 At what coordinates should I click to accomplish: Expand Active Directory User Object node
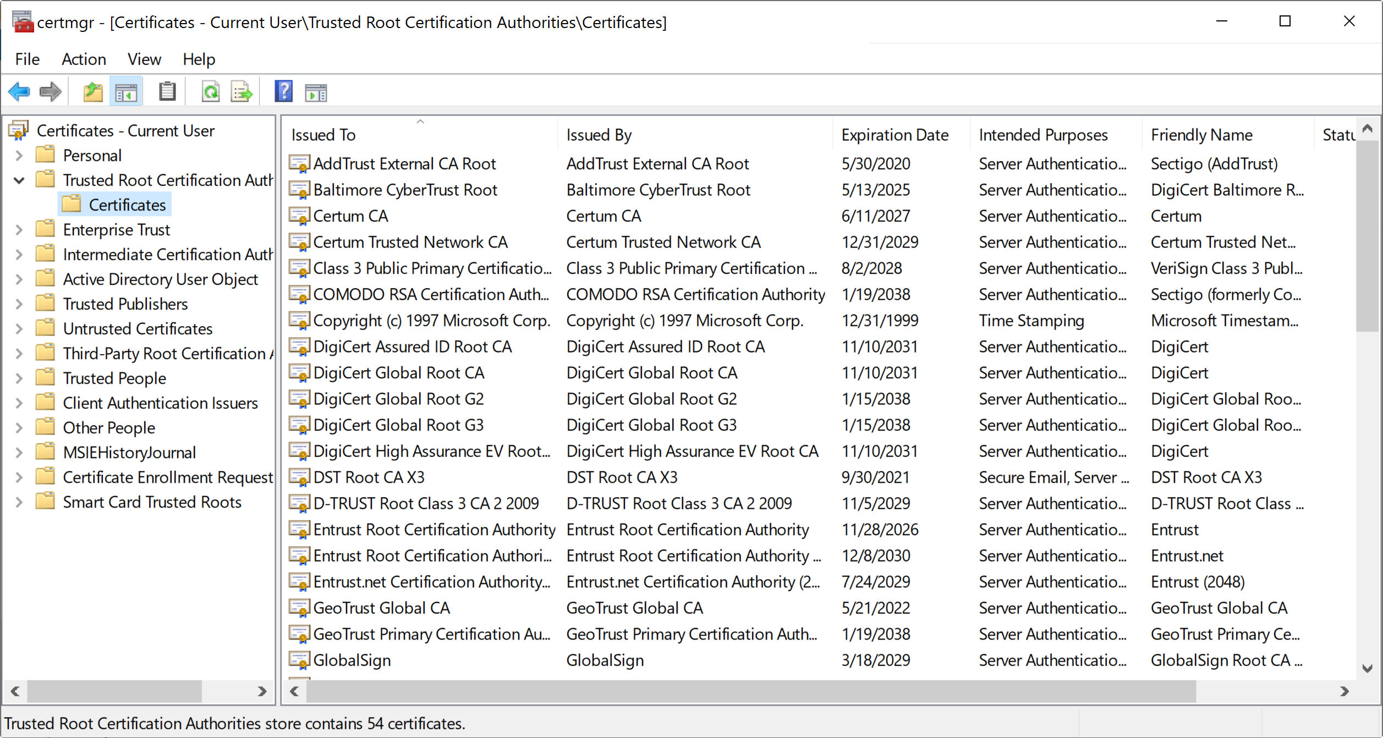pos(19,279)
